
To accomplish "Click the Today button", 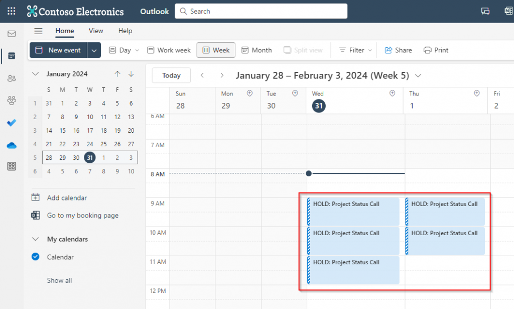I will click(x=171, y=75).
